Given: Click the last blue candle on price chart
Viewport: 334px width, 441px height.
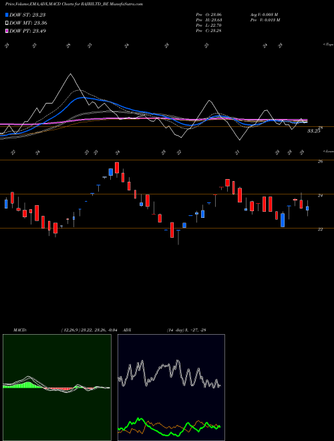Looking at the screenshot, I should pyautogui.click(x=307, y=208).
